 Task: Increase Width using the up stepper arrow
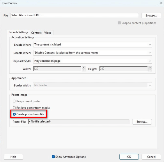coord(83,68)
